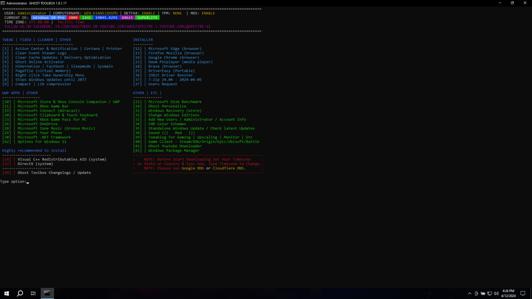The image size is (532, 299).
Task: Click the Pacific Time zone label
Action: click(71, 22)
